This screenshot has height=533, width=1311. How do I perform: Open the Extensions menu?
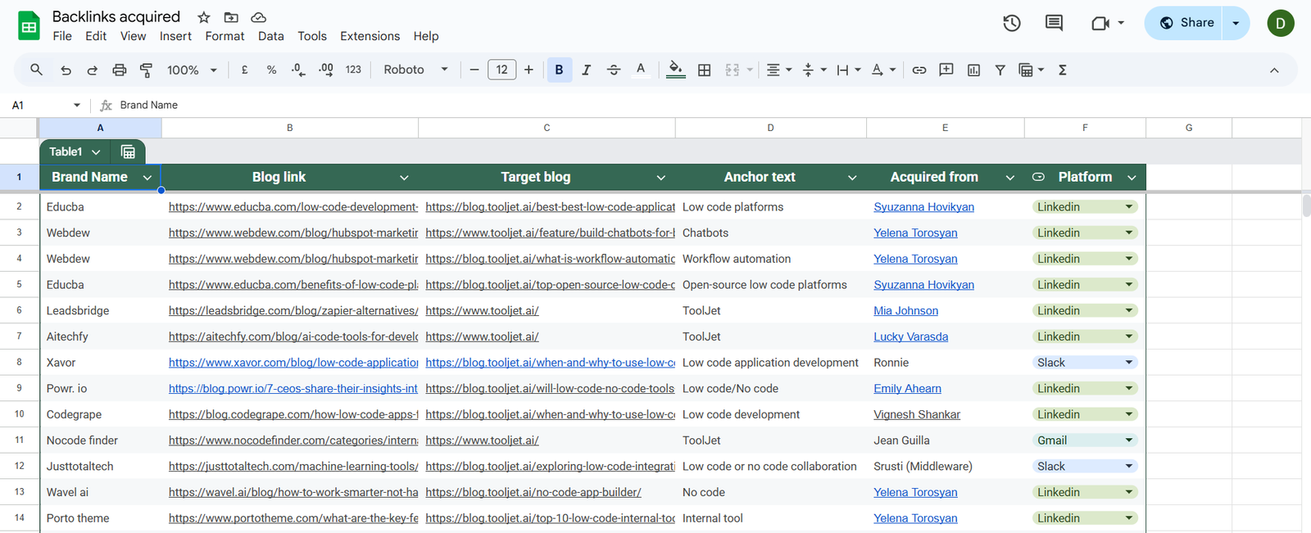click(370, 36)
